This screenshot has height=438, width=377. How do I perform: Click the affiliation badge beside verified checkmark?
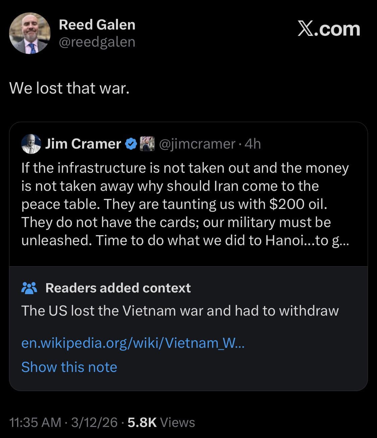[x=146, y=144]
